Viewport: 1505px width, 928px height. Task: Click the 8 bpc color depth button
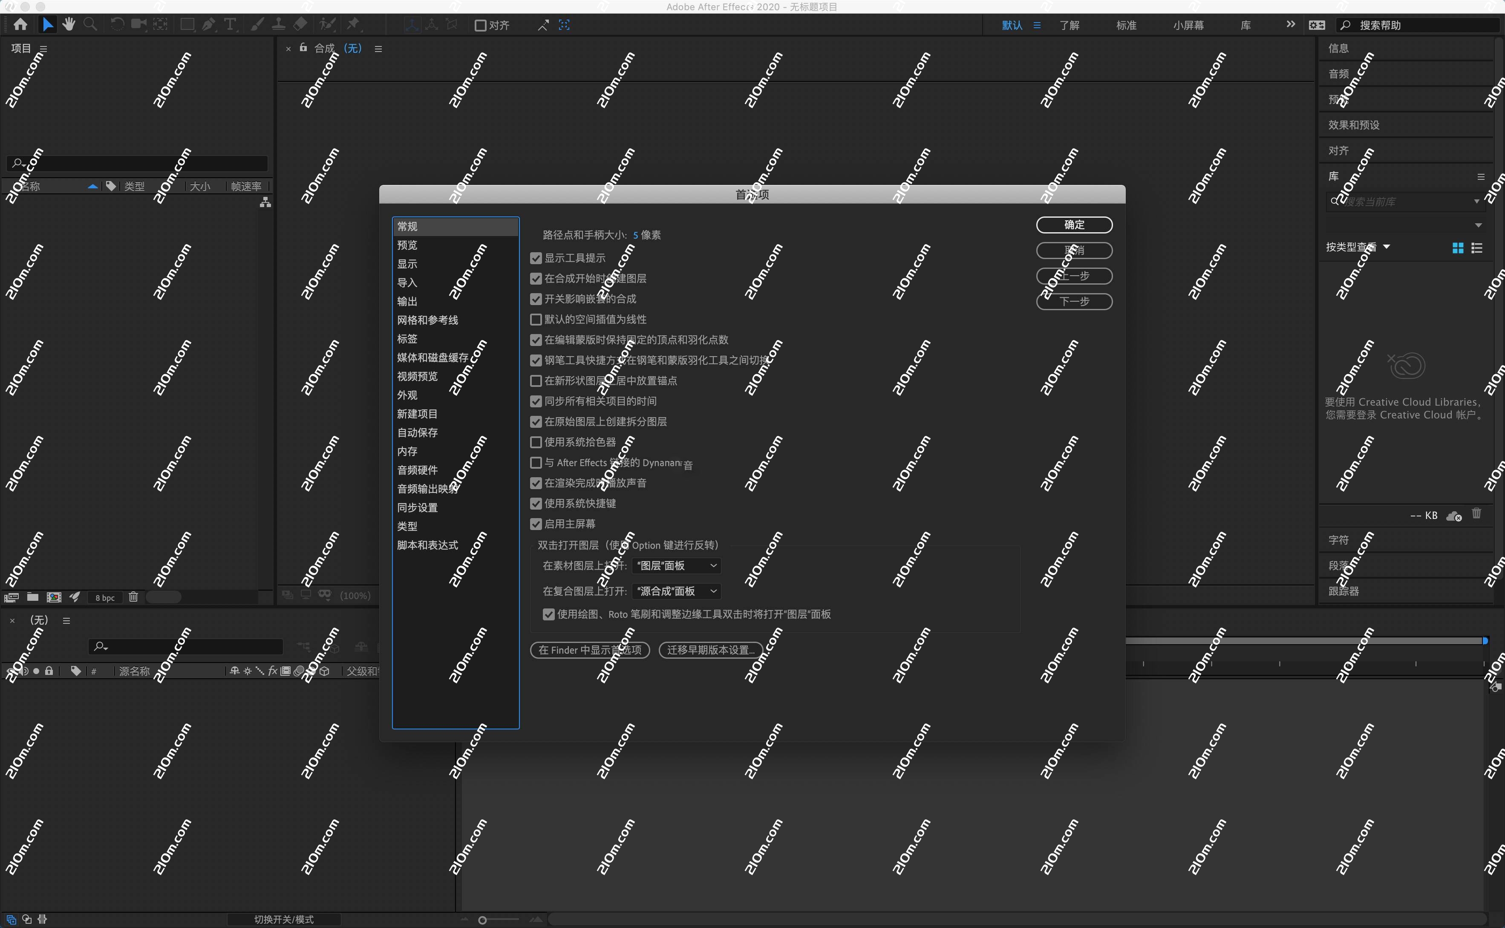click(105, 598)
